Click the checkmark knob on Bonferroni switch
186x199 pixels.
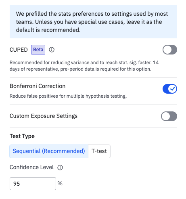172,89
